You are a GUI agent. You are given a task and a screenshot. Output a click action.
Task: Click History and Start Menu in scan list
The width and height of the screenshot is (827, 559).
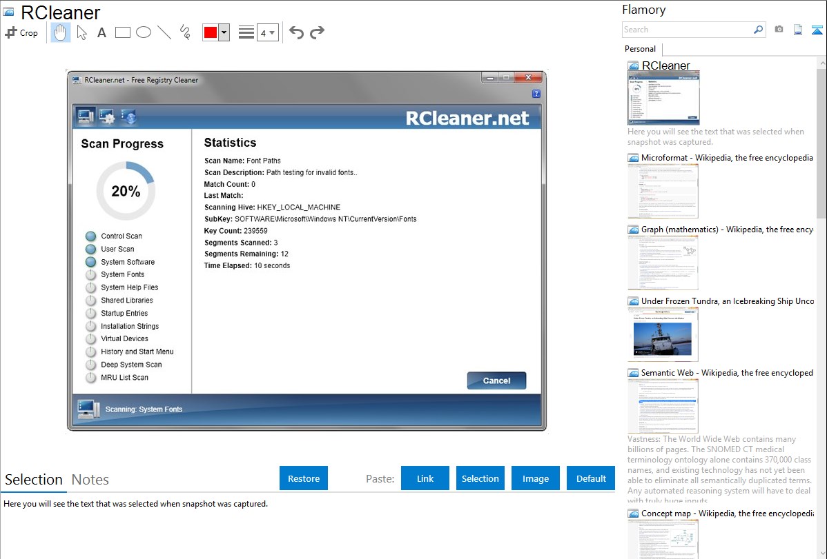pos(137,352)
